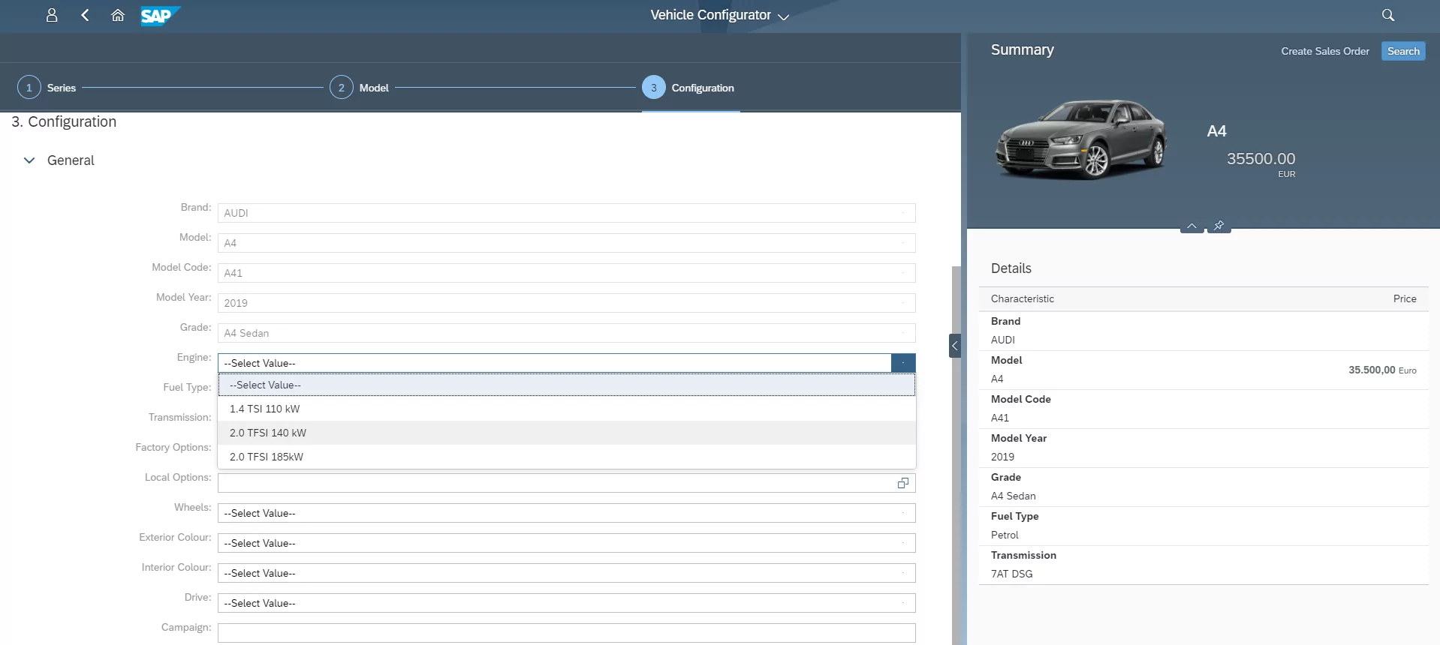Open the Interior Colour dropdown
Image resolution: width=1440 pixels, height=645 pixels.
click(567, 573)
